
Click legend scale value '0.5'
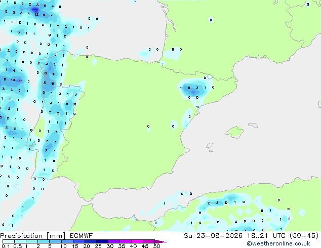point(18,246)
